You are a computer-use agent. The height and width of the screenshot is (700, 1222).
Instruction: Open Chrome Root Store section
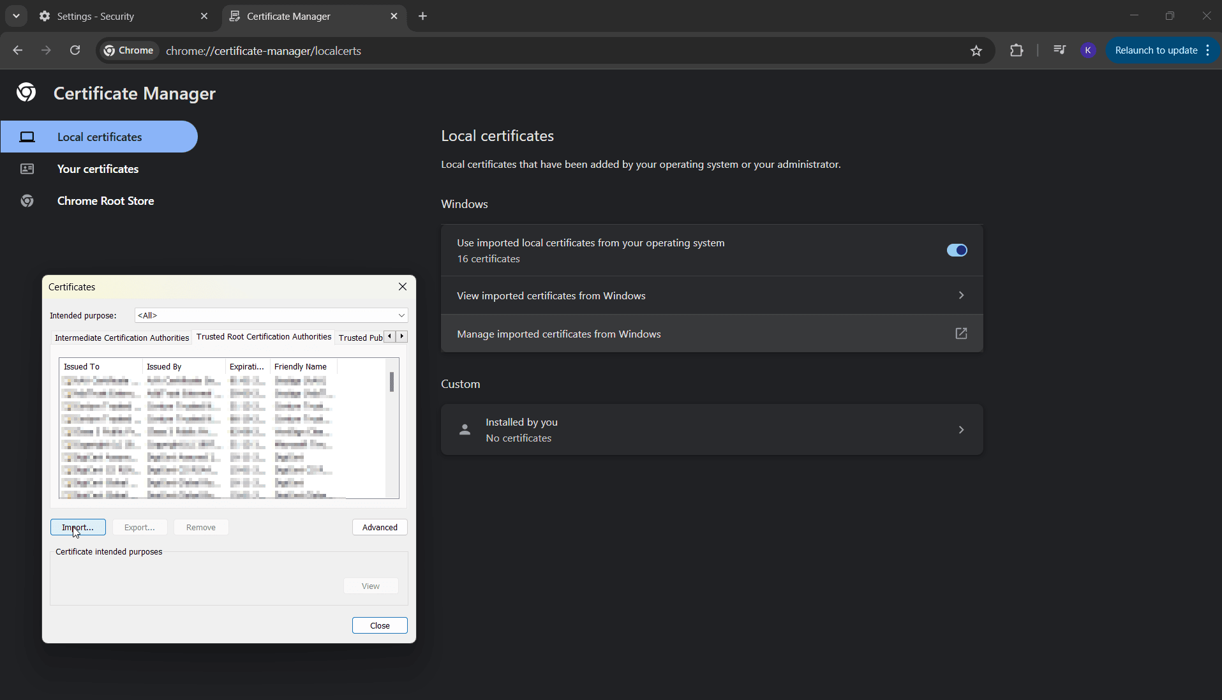[x=99, y=201]
